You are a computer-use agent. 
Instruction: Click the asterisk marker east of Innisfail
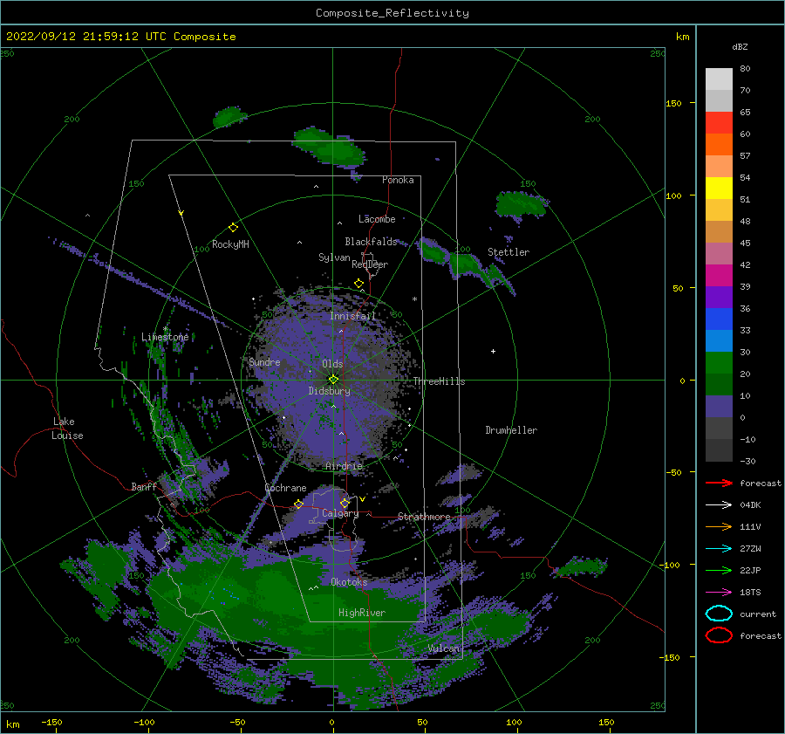pyautogui.click(x=414, y=299)
